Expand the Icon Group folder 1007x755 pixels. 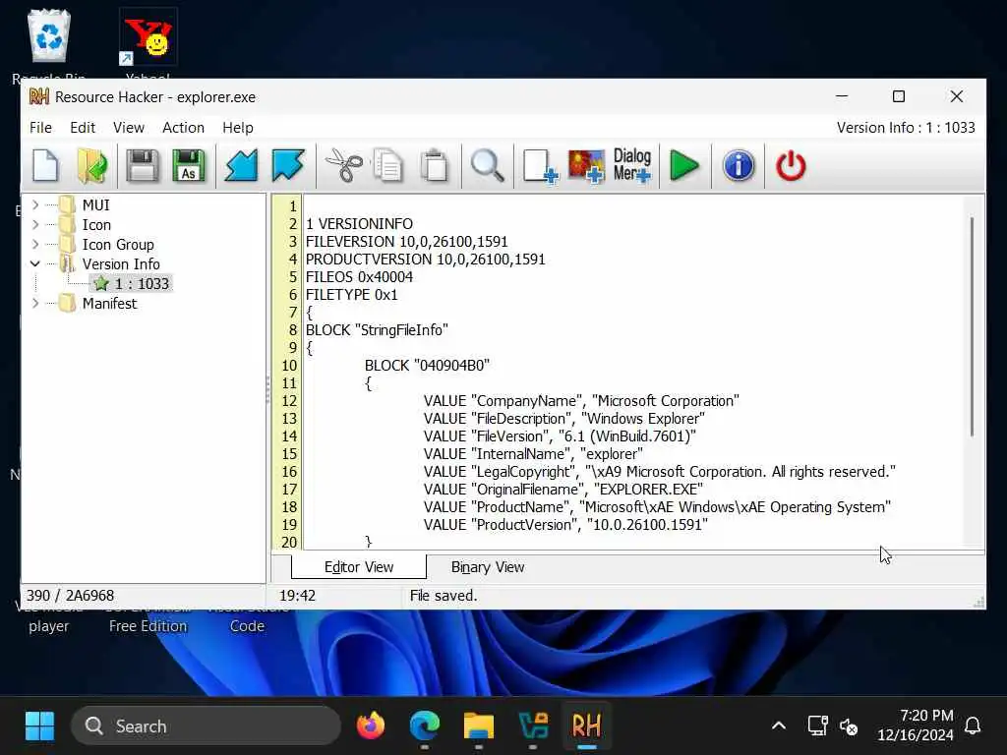tap(35, 244)
